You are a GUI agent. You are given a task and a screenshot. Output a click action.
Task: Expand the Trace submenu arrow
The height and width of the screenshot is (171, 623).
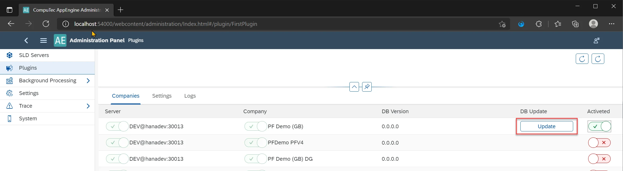point(88,106)
